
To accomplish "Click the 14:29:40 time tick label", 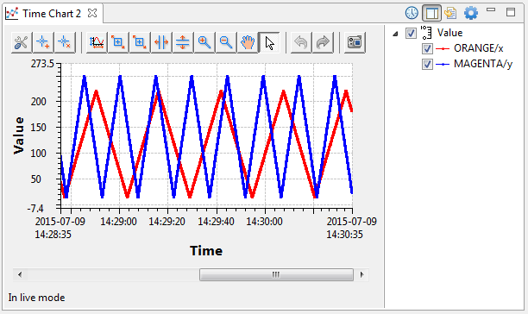I will [x=216, y=222].
